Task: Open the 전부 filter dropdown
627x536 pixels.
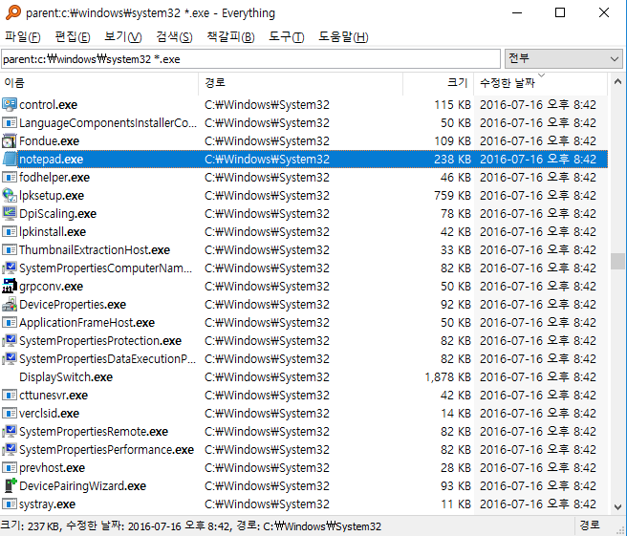Action: tap(563, 58)
